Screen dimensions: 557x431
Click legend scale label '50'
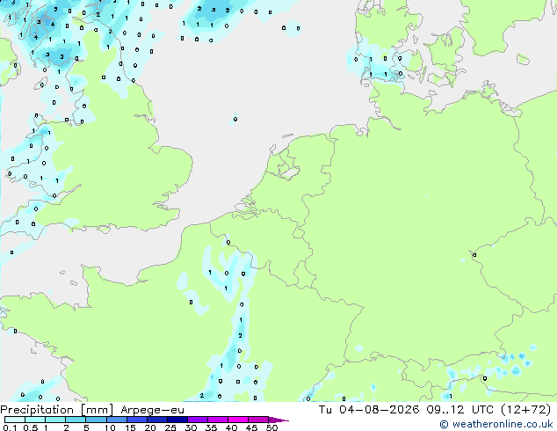(272, 427)
